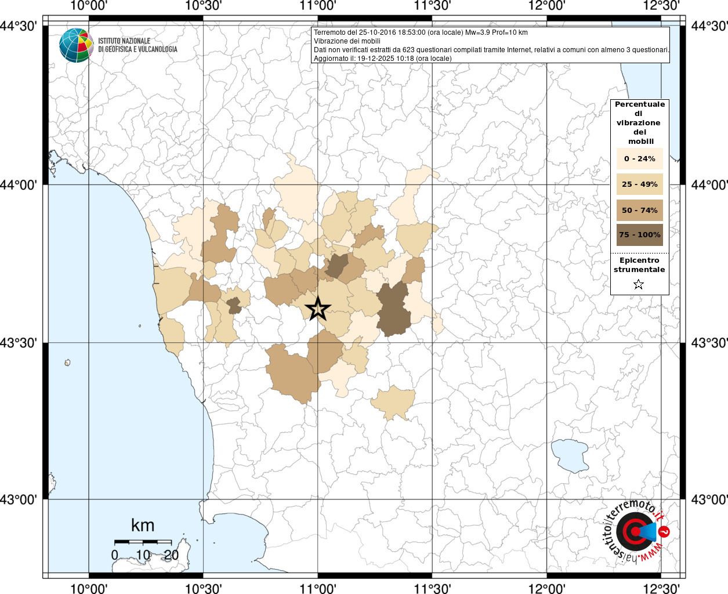Select the 50 - 74% legend swatch
The image size is (728, 594).
coord(639,210)
